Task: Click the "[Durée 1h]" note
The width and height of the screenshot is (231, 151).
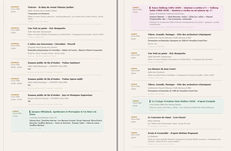Action: pyautogui.click(x=152, y=44)
